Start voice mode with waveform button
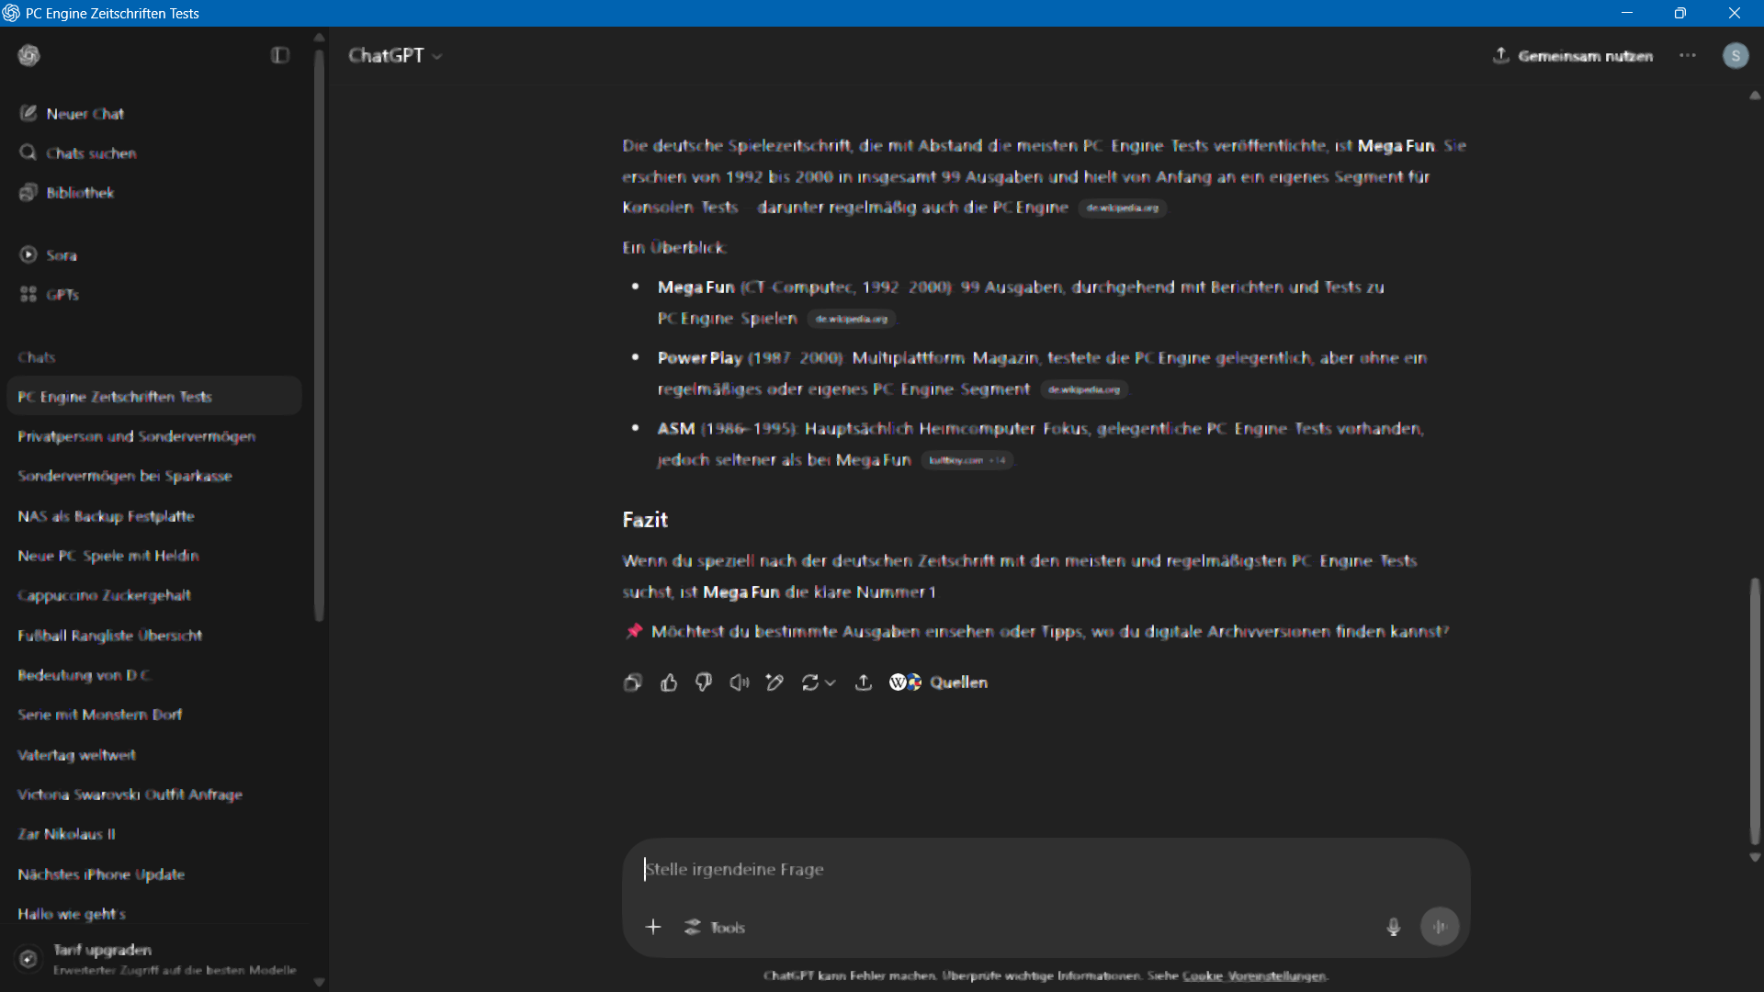 coord(1440,927)
